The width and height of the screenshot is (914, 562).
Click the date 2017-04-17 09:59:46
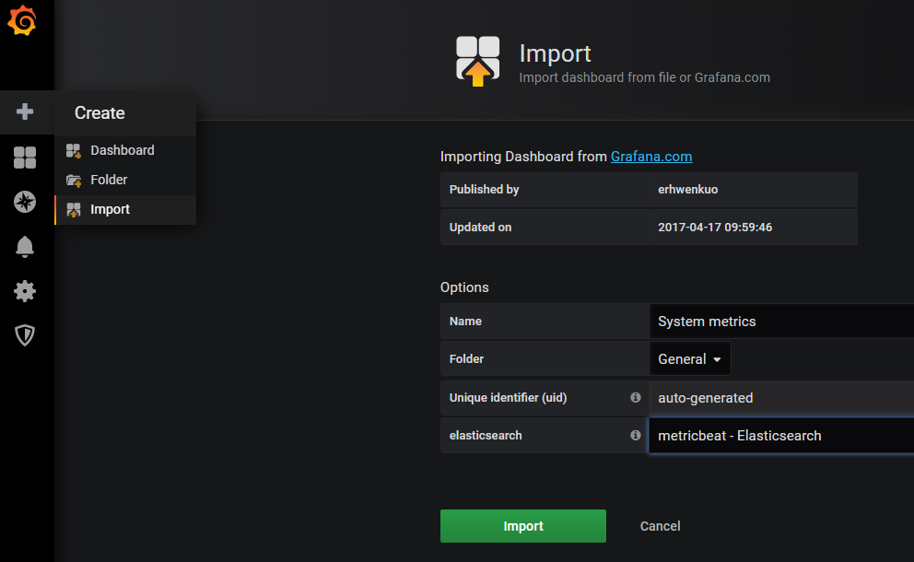click(715, 228)
